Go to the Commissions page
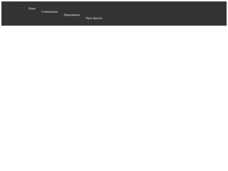 coord(50,12)
